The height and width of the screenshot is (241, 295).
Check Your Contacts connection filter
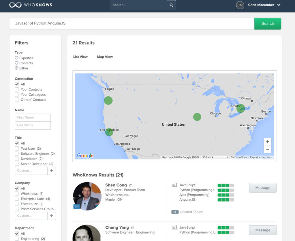[x=17, y=89]
